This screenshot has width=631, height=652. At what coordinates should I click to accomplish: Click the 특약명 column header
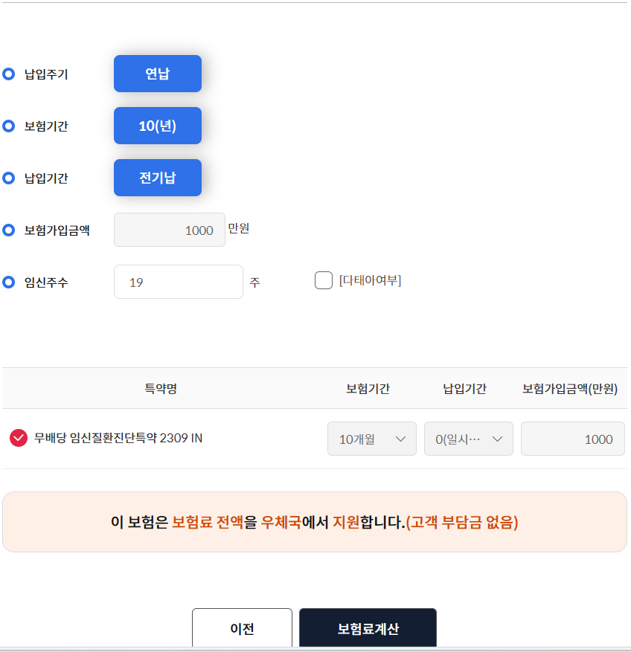pos(160,388)
